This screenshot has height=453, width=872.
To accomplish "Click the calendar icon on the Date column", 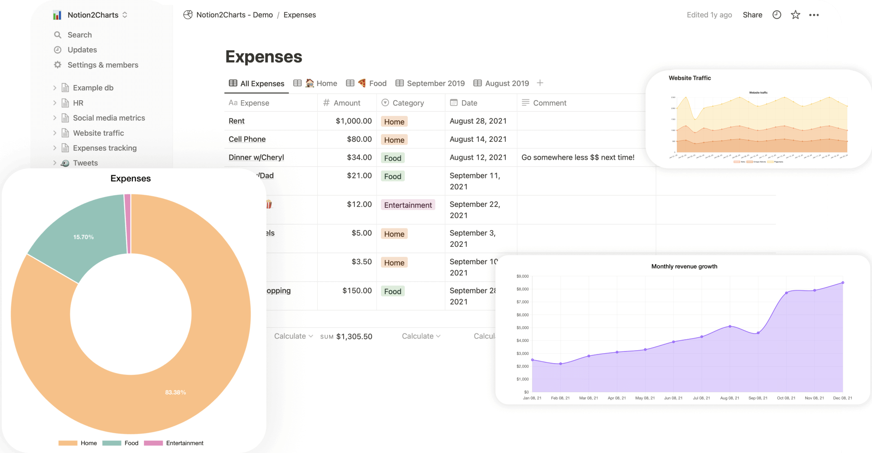I will 453,103.
